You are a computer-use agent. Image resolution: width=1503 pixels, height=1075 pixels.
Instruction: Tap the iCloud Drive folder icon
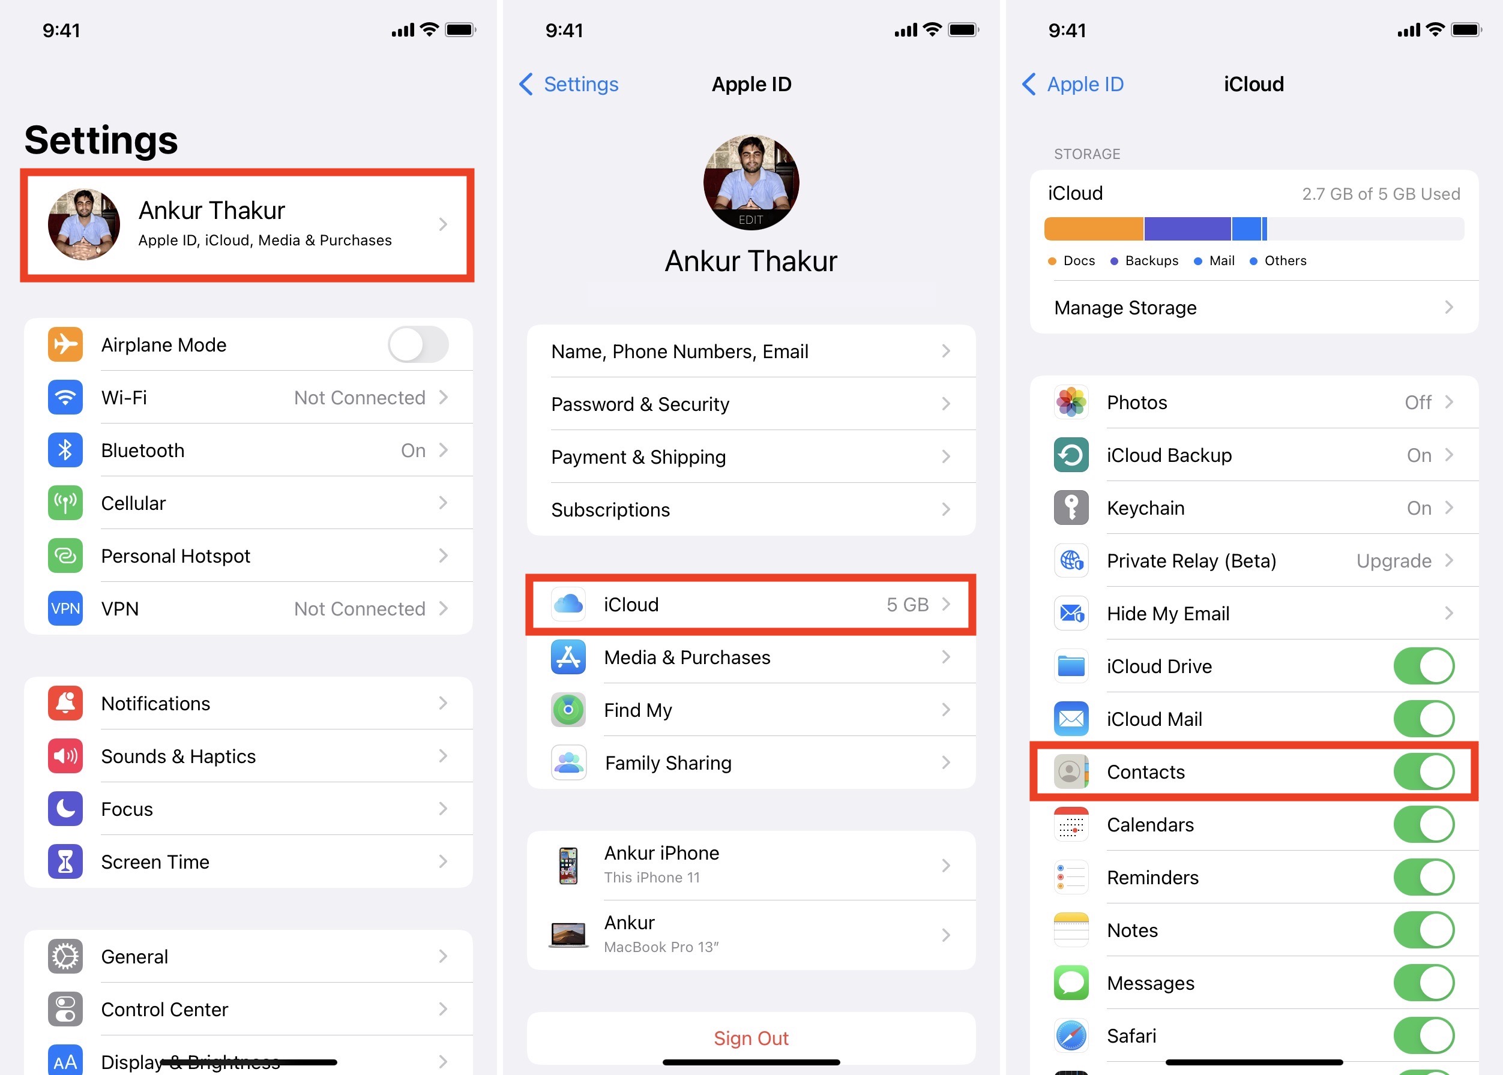[1068, 663]
